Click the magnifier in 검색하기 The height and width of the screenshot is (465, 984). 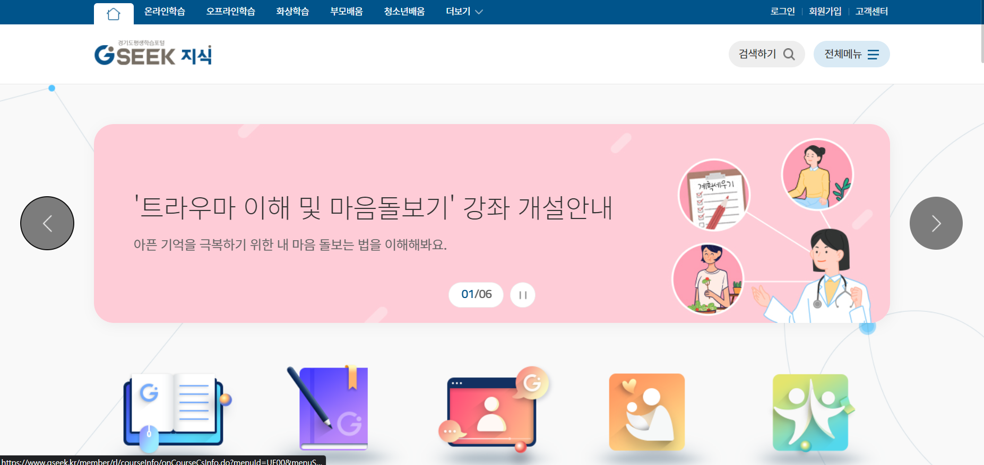point(789,54)
